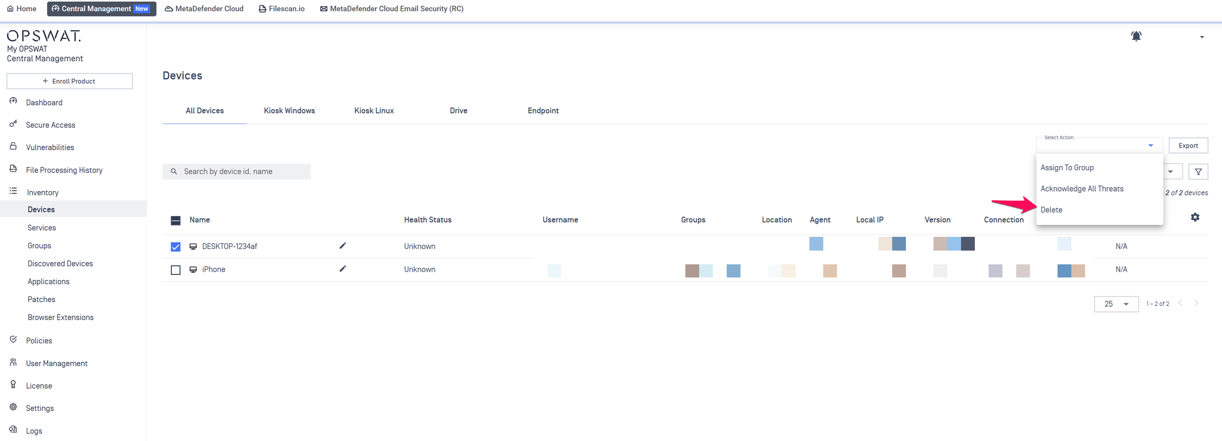Click the Export button
The height and width of the screenshot is (441, 1222).
coord(1188,145)
